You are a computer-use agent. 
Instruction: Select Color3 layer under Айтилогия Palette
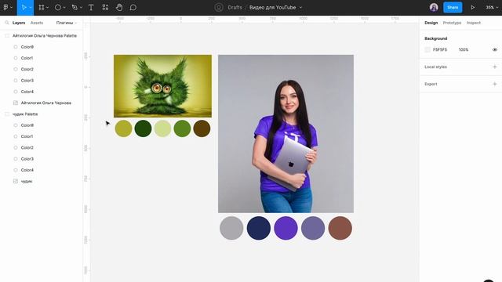click(27, 80)
